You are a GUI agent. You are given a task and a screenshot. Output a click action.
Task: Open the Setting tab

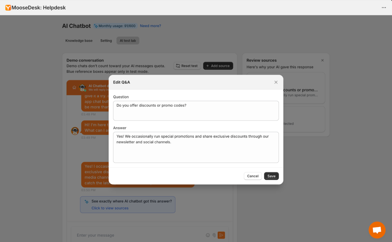106,41
